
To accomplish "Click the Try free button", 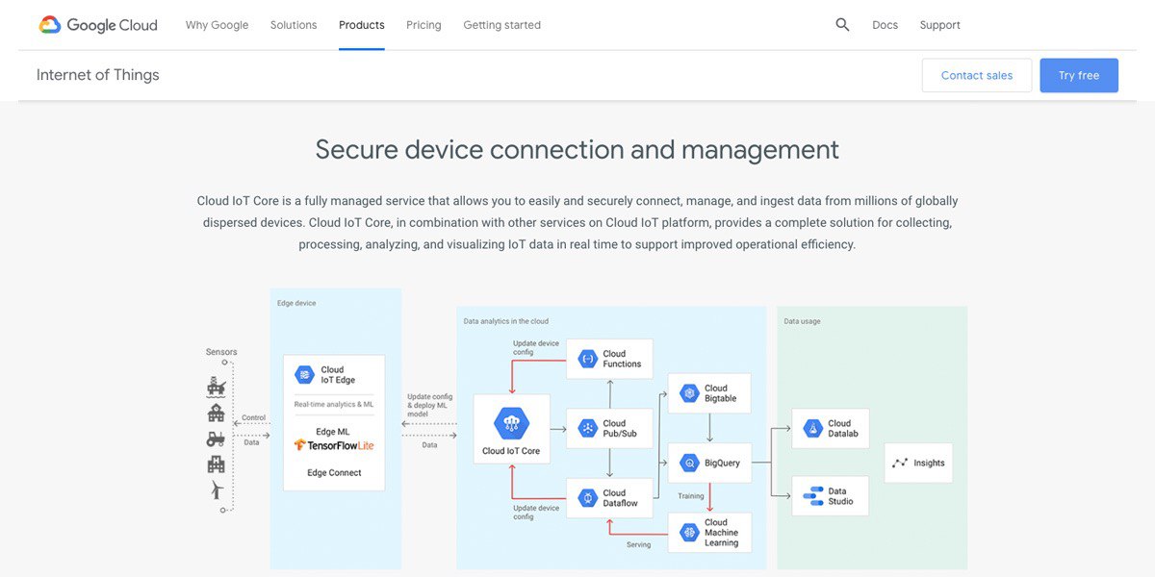I will [x=1079, y=75].
